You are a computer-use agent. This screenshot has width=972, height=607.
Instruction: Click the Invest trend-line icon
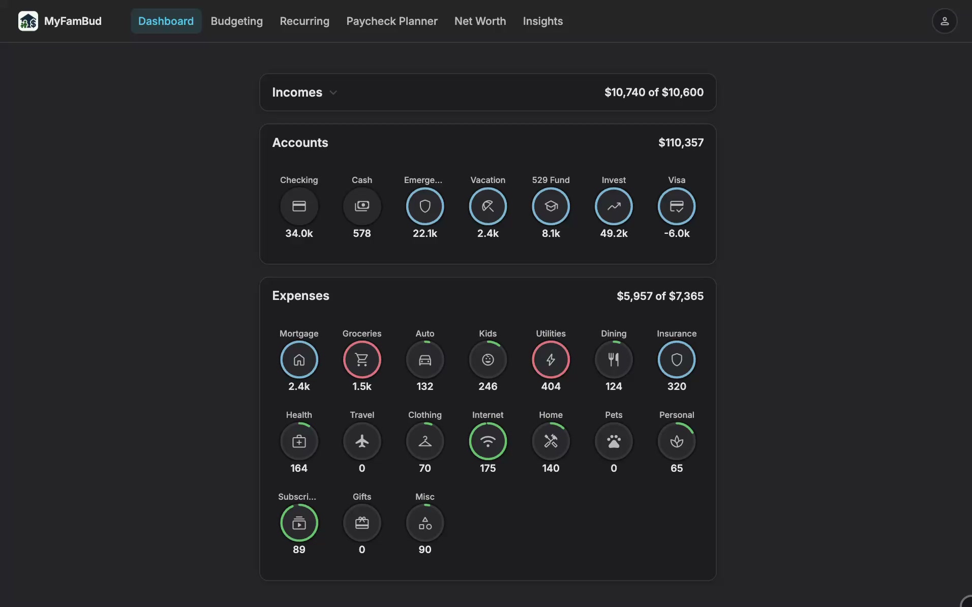[614, 206]
